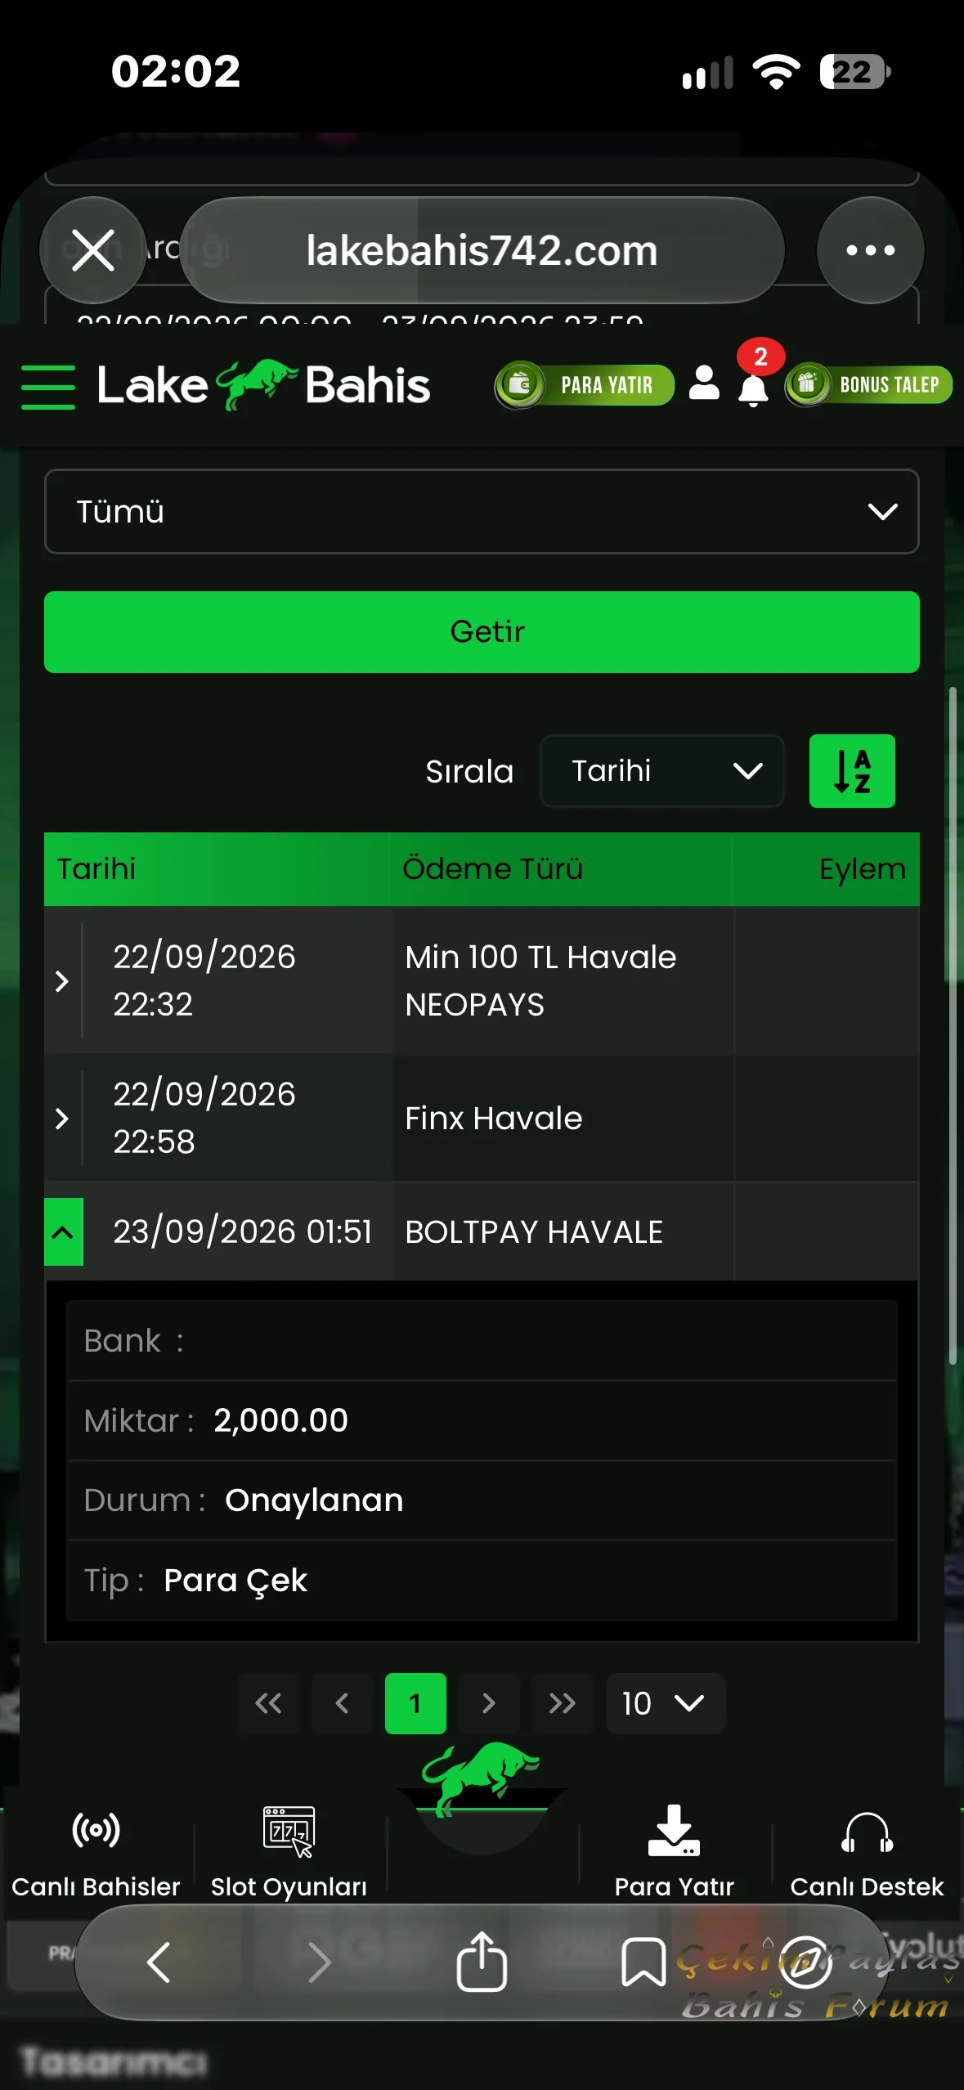Select the Min 100 TL Havale NEOPAYS cell

[x=563, y=980]
